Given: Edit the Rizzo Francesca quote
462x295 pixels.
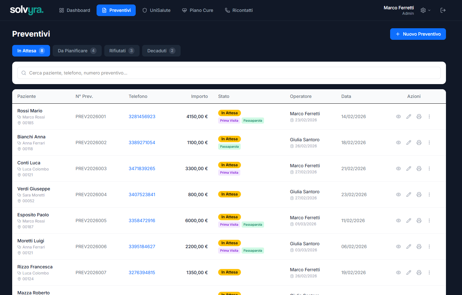Looking at the screenshot, I should (x=408, y=273).
